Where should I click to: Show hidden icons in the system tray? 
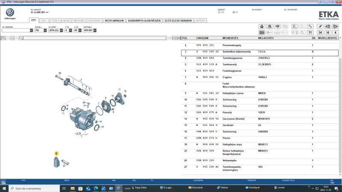[313, 189]
